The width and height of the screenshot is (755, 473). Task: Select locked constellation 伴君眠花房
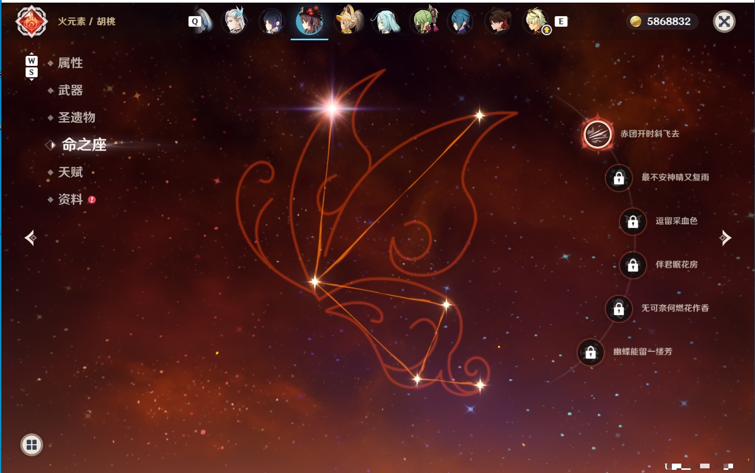(633, 265)
